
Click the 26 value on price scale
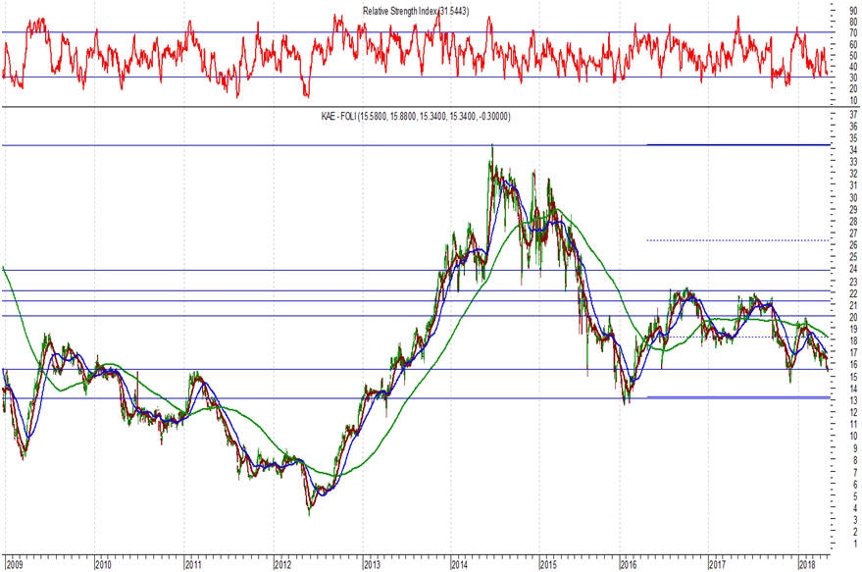tap(853, 245)
